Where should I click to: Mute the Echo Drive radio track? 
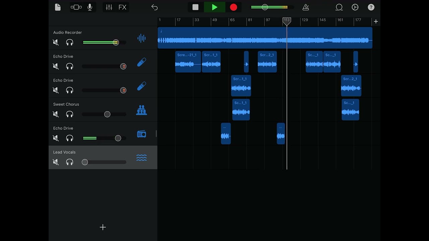tap(56, 138)
